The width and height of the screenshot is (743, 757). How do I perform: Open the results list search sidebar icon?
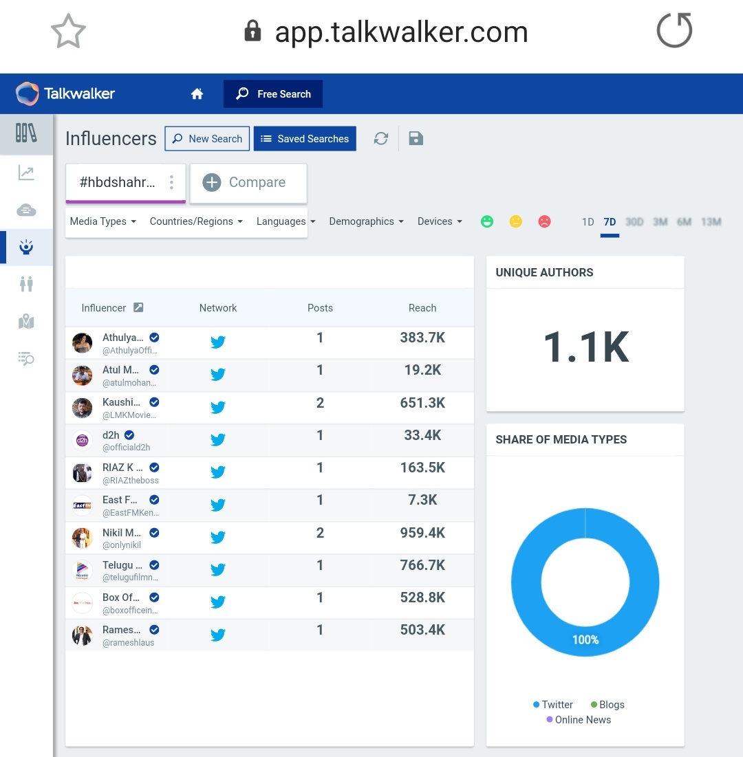point(26,358)
